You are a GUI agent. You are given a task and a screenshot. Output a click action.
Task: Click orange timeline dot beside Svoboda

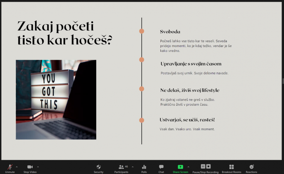pyautogui.click(x=142, y=31)
